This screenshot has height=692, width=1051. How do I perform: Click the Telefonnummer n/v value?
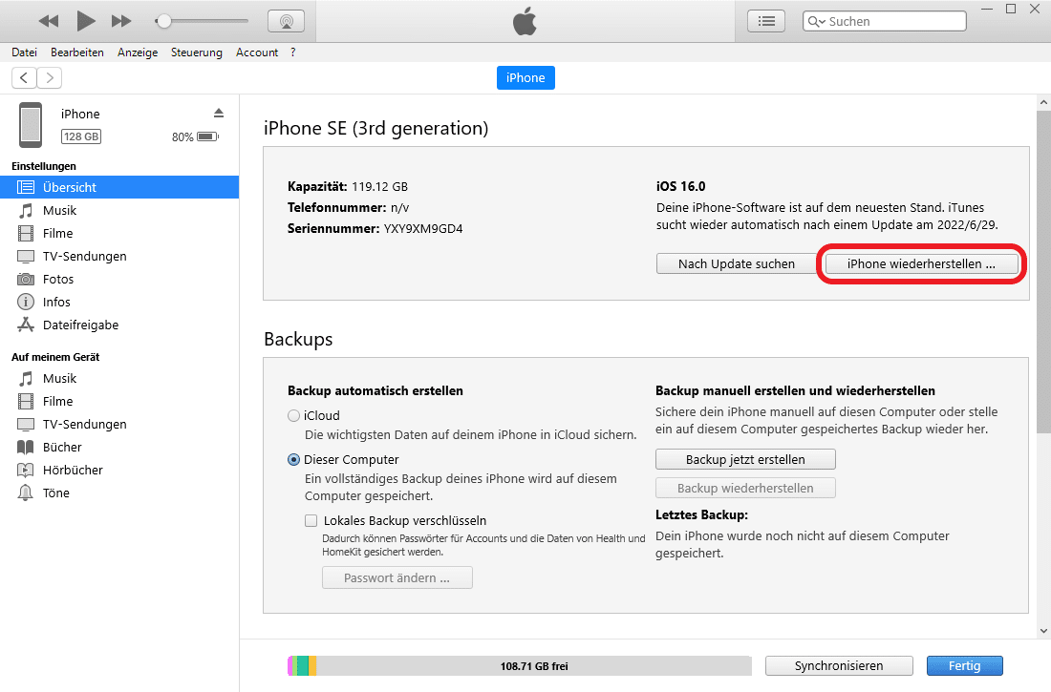pyautogui.click(x=399, y=208)
